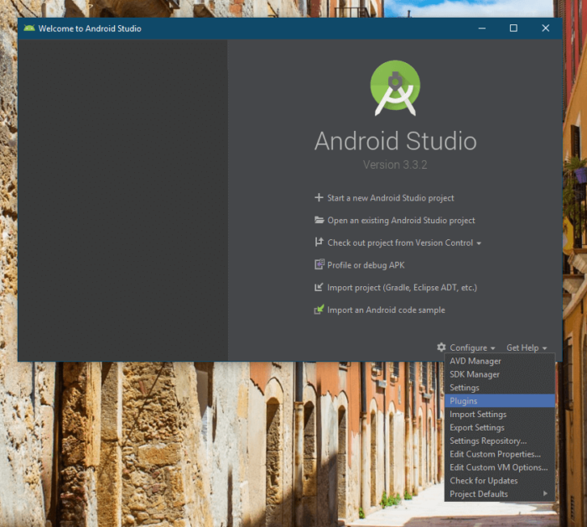Choose the highlighted Plugins menu entry

pos(500,401)
